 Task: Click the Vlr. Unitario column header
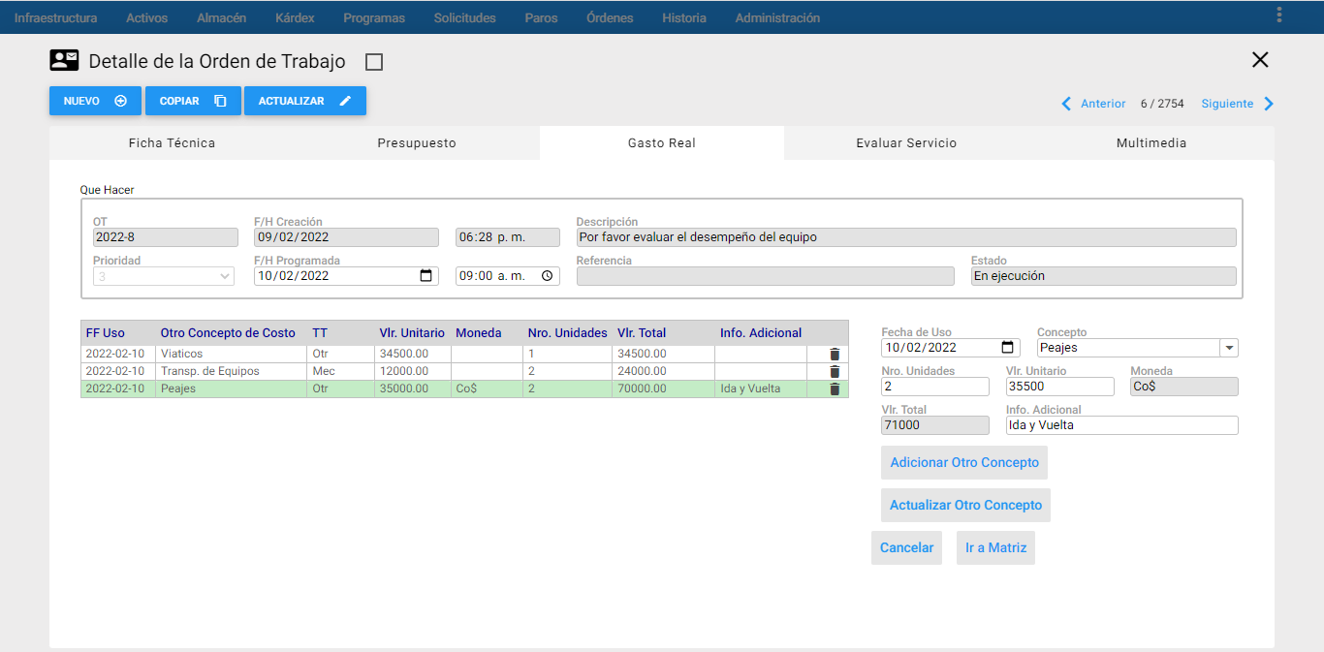pos(412,333)
